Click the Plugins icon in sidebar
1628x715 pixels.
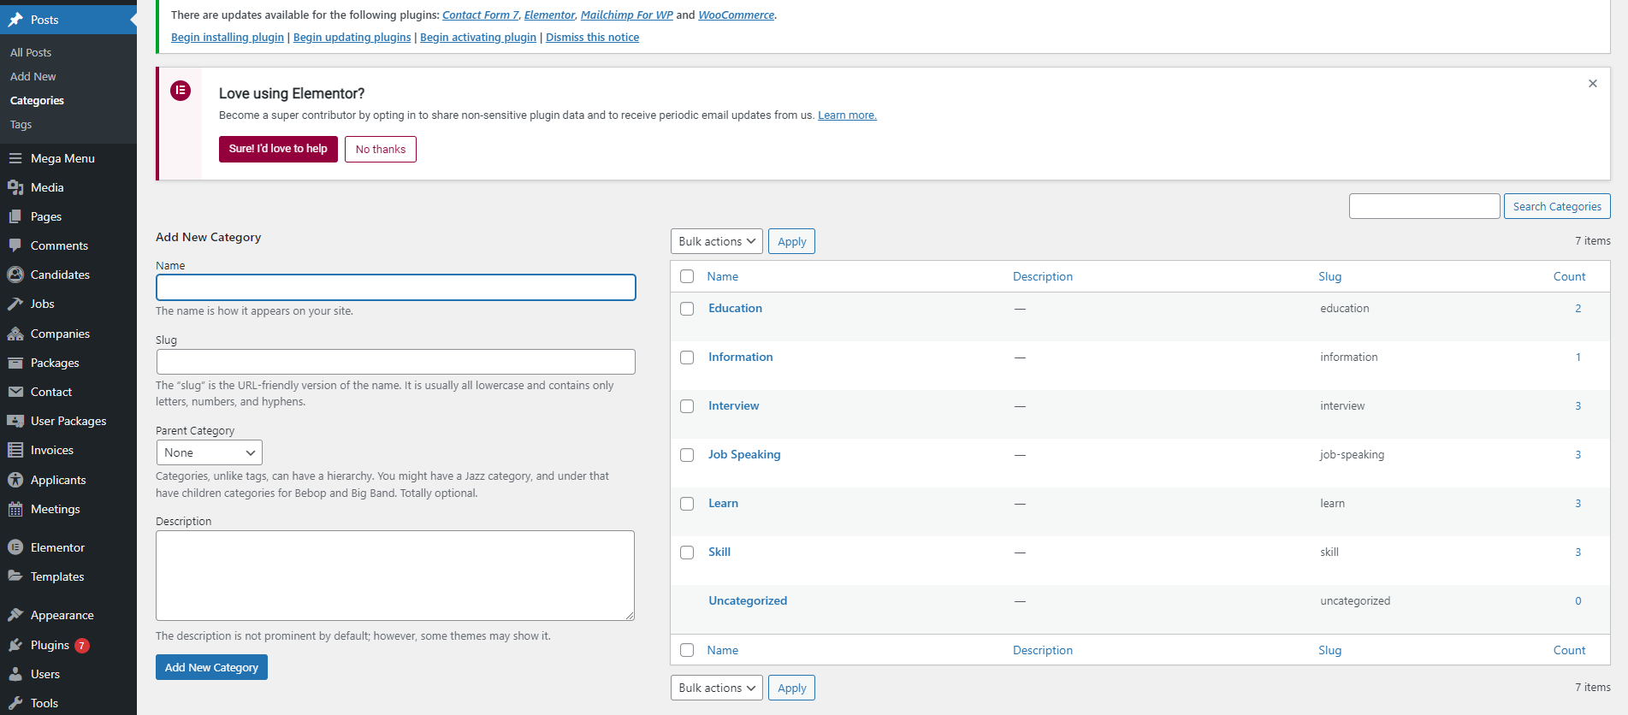coord(15,645)
